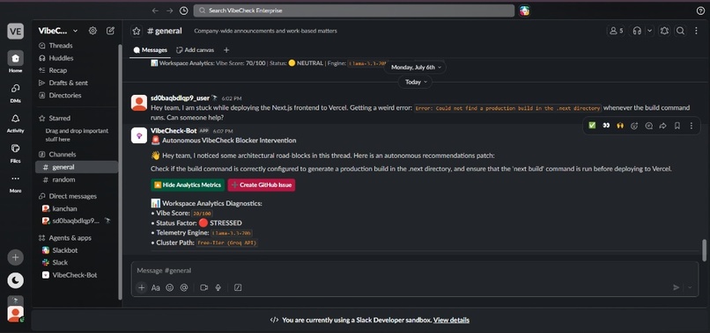Compose a new message with the pencil icon
710x333 pixels.
point(110,31)
